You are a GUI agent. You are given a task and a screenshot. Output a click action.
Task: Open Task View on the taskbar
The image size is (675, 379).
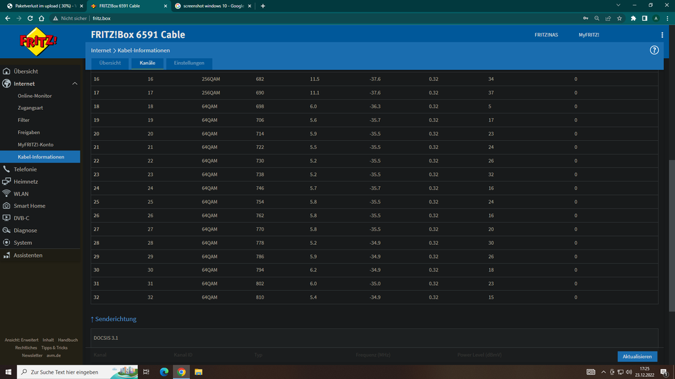click(x=147, y=372)
